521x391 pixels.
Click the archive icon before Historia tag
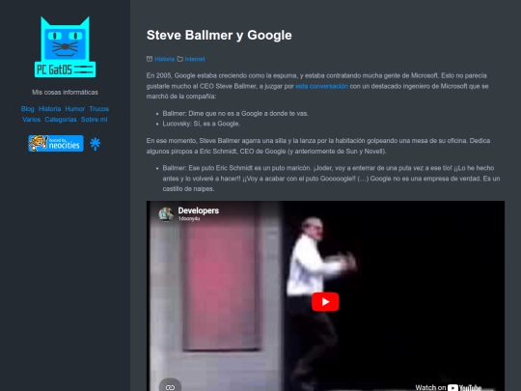point(150,59)
